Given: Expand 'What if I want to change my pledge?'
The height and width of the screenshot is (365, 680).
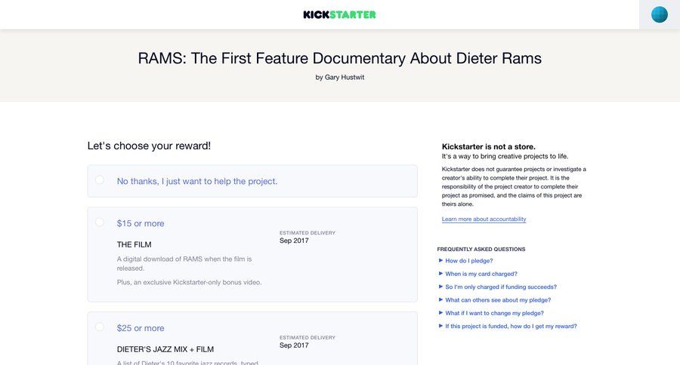Looking at the screenshot, I should pos(494,313).
